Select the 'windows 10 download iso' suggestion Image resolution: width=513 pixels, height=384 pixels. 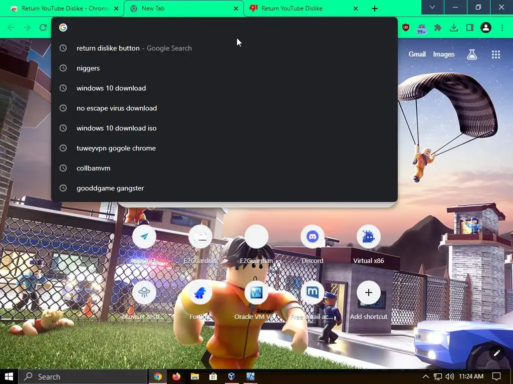point(224,128)
